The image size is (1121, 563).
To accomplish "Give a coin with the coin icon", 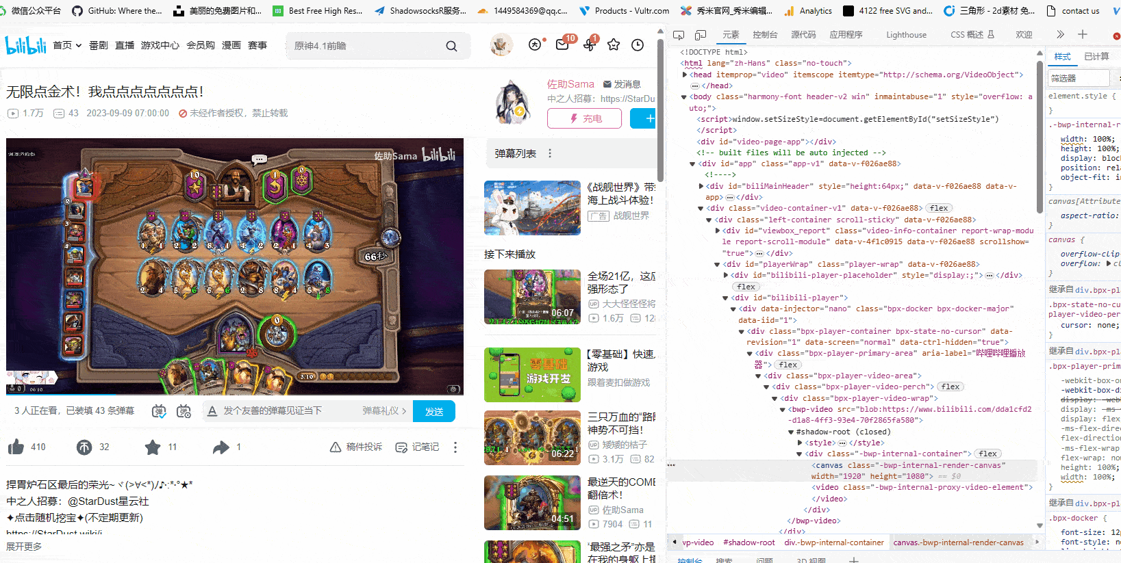I will pyautogui.click(x=84, y=447).
